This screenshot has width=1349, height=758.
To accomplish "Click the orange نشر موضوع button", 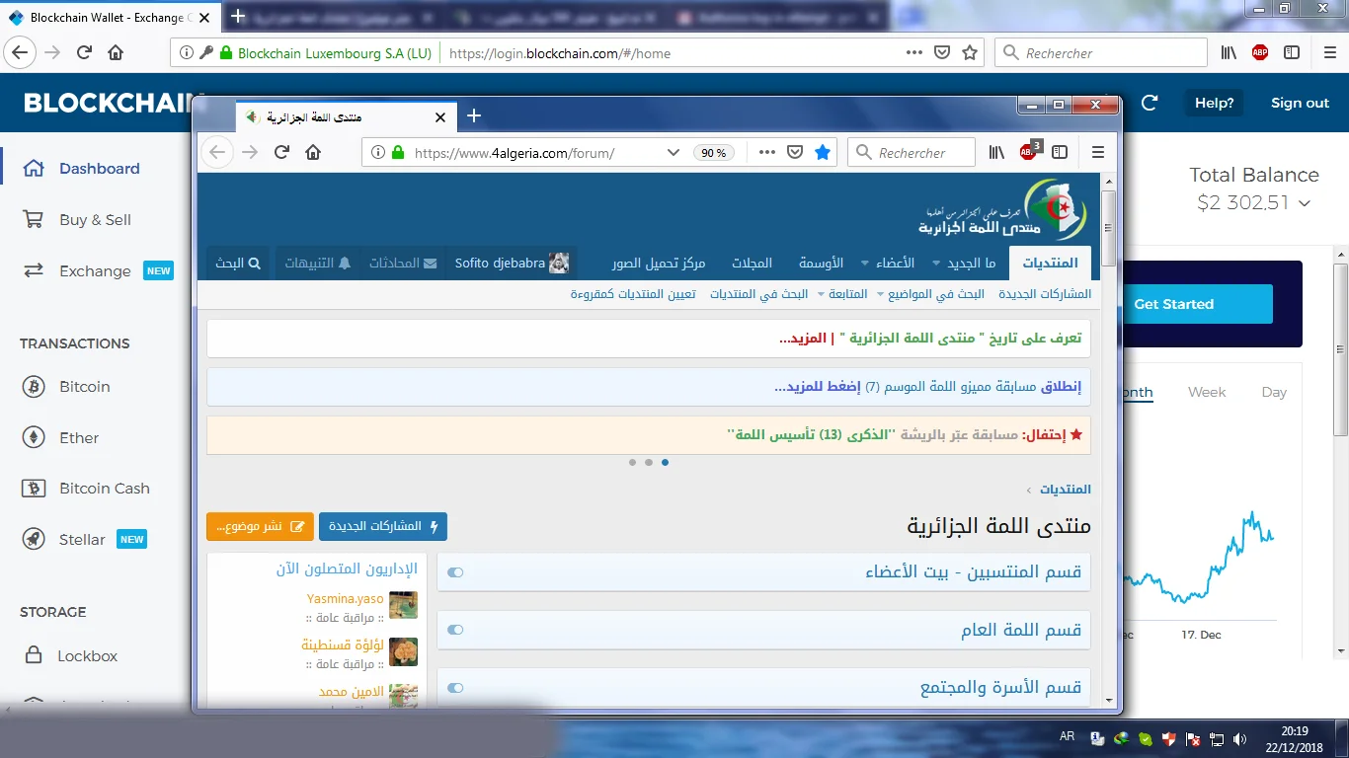I will pyautogui.click(x=260, y=526).
